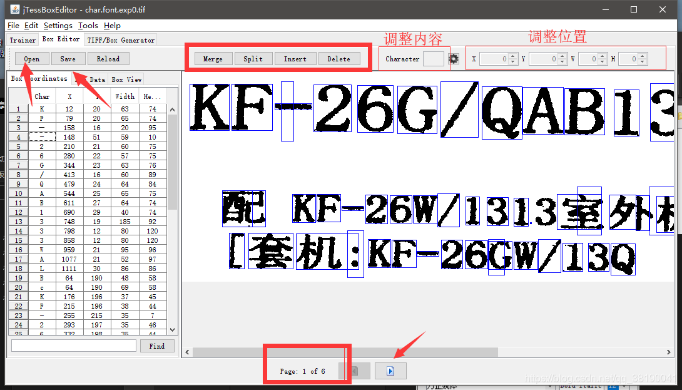
Task: Decrease the X value with down arrow
Action: tap(513, 62)
